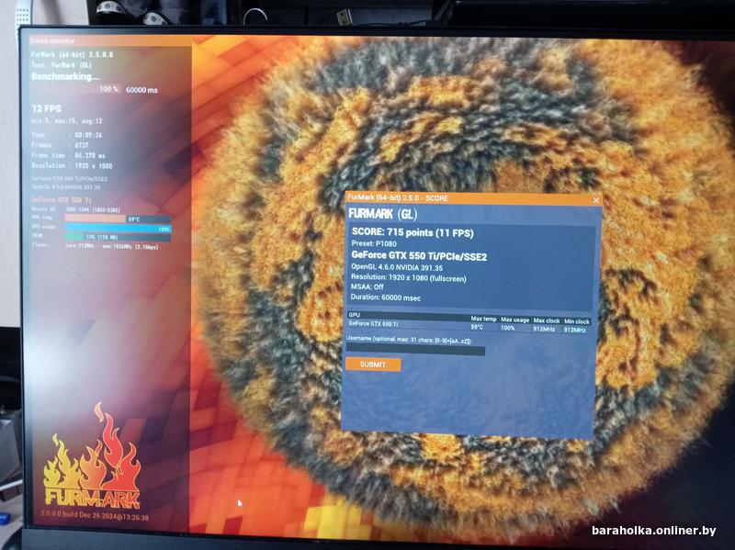The width and height of the screenshot is (735, 550).
Task: Focus the Username optional input field
Action: pos(415,349)
